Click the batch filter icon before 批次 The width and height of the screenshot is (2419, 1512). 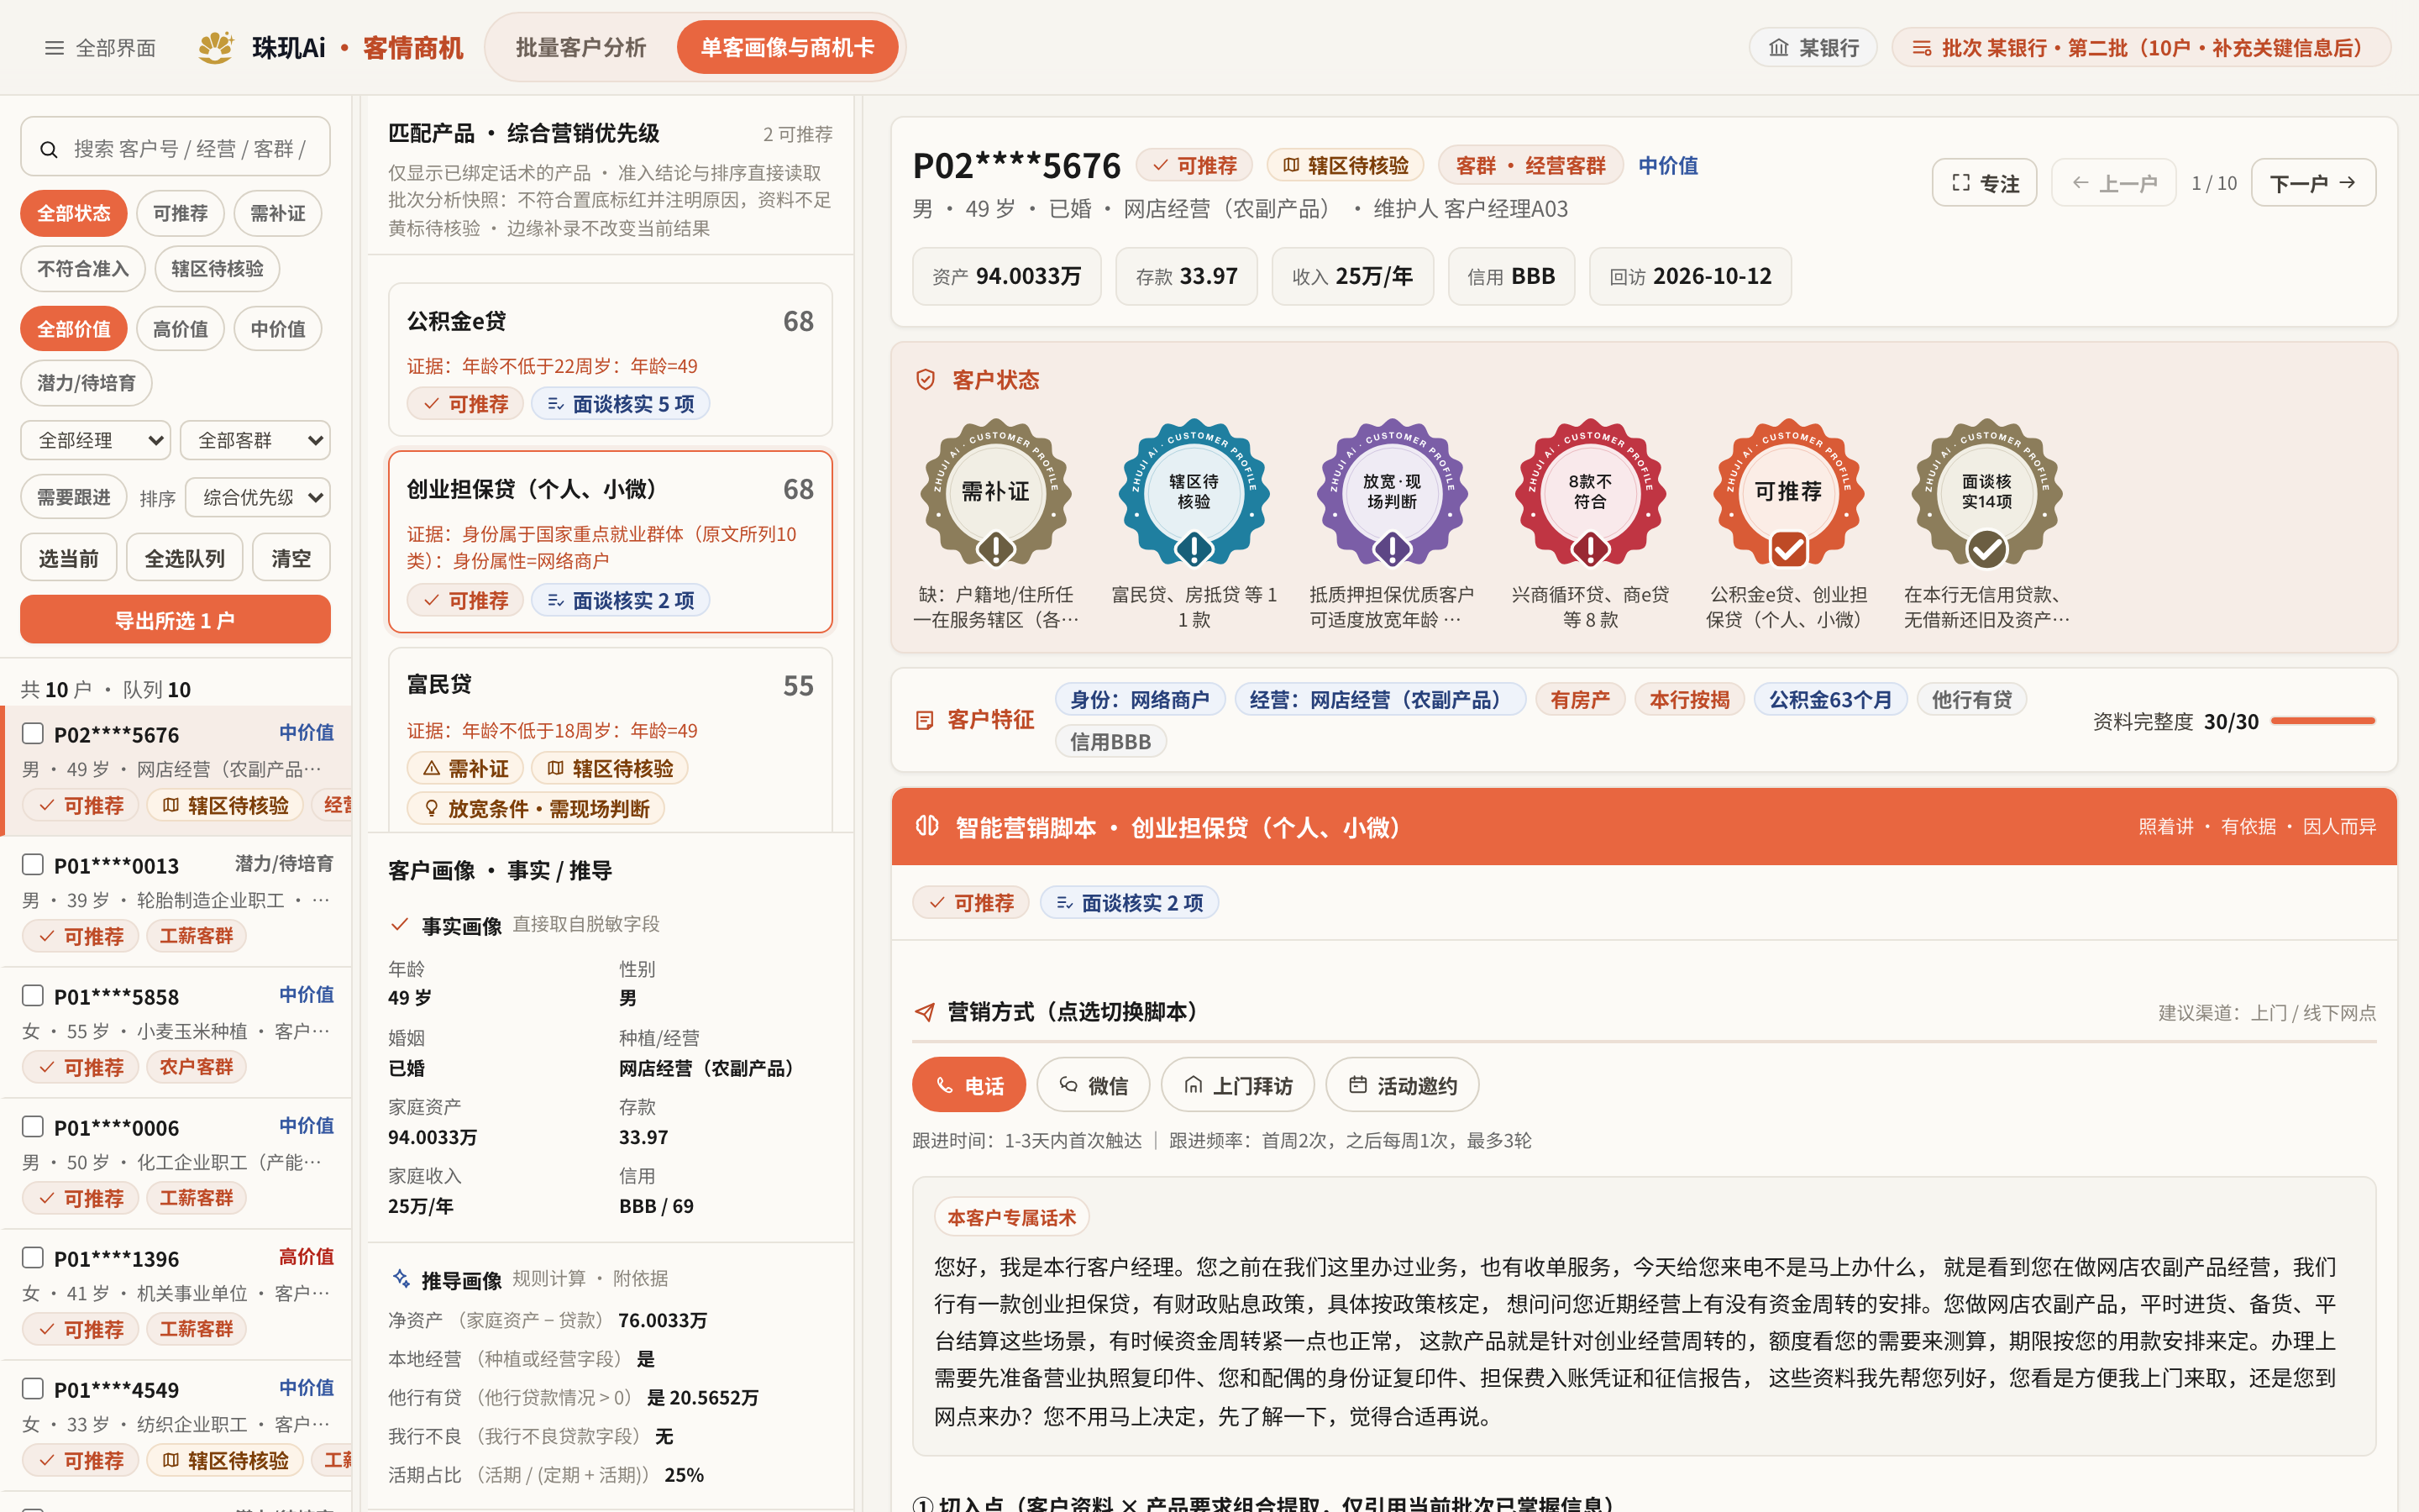point(1921,48)
